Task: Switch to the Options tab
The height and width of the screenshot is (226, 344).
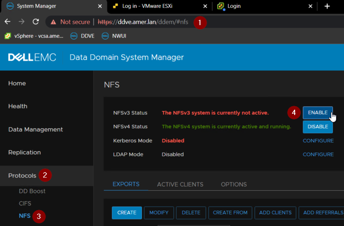Action: [x=233, y=184]
